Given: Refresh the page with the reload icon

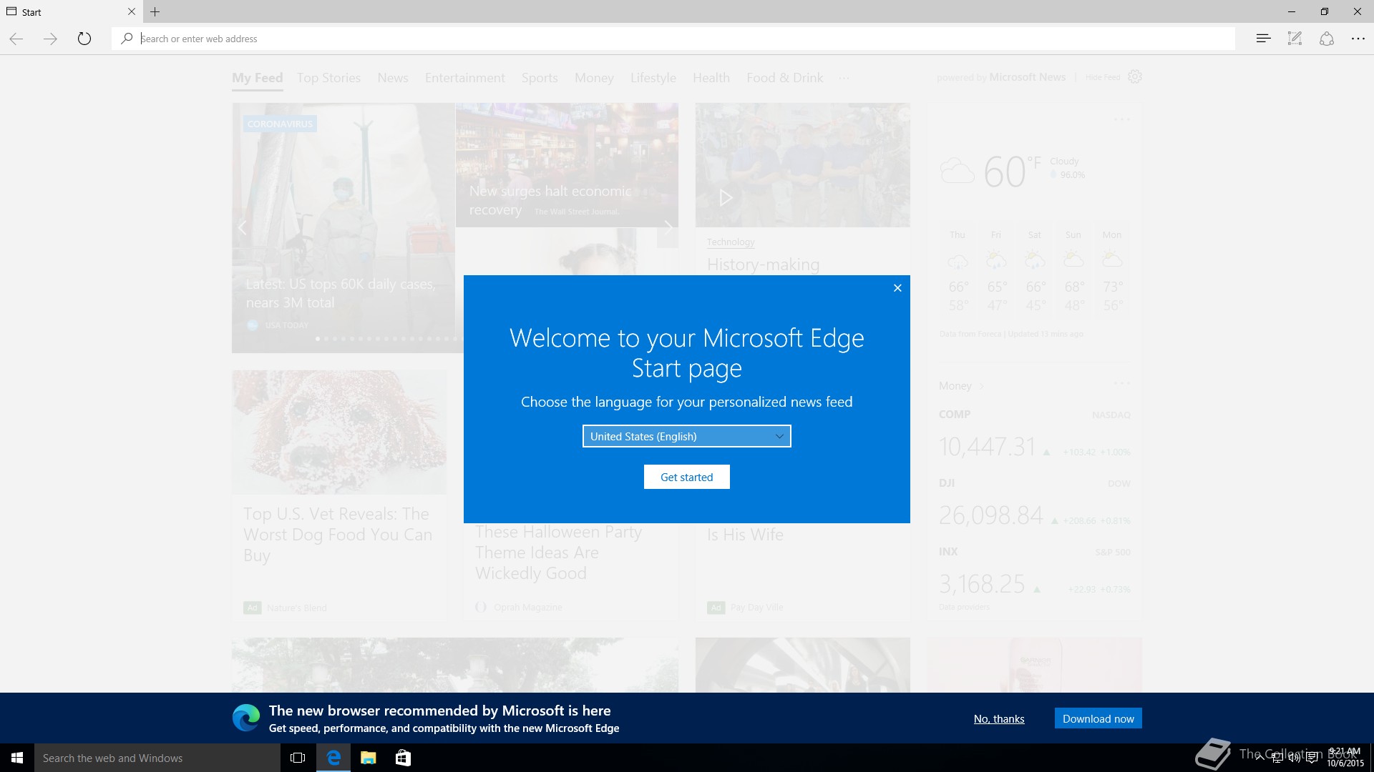Looking at the screenshot, I should (84, 39).
